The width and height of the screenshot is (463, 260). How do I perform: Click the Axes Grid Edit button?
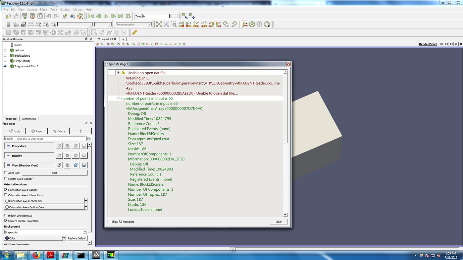click(x=54, y=173)
